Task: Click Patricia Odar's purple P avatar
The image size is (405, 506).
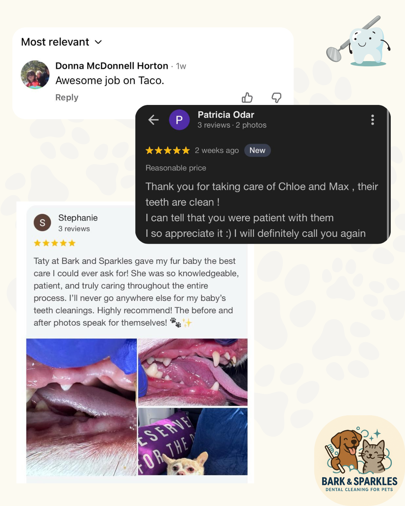Action: pos(179,120)
